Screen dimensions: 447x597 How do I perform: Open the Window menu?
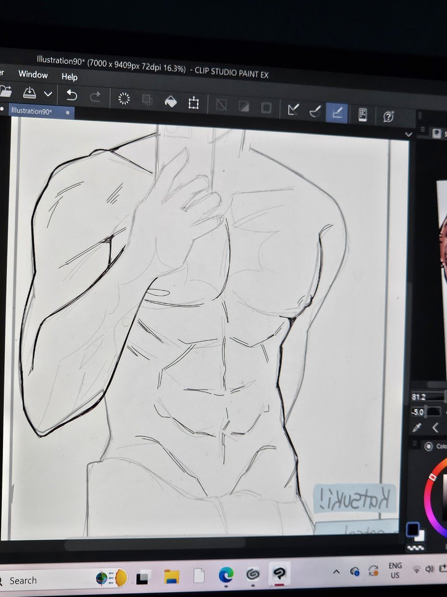[33, 75]
